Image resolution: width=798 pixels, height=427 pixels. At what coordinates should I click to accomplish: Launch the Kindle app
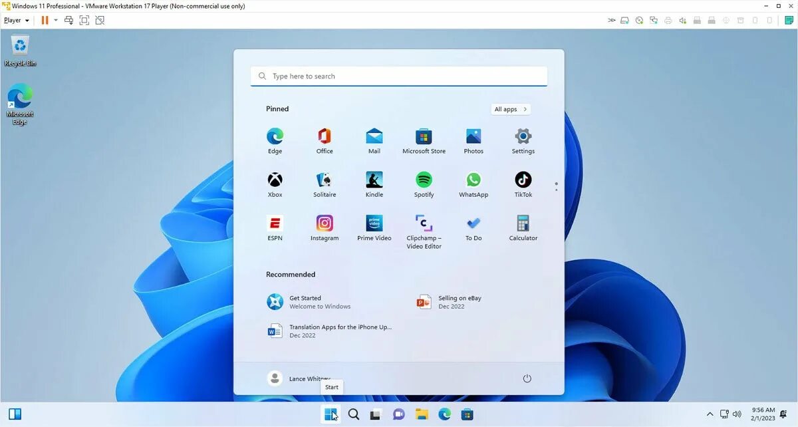[374, 185]
